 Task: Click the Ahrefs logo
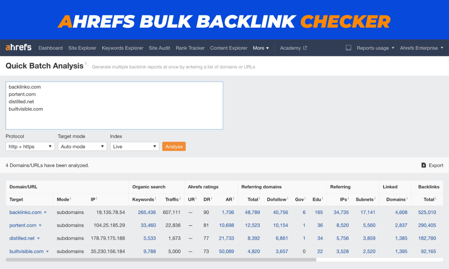(x=18, y=48)
